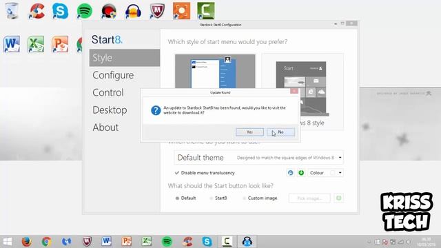The image size is (441, 248).
Task: Switch to Camtasia in the taskbar
Action: 227,242
